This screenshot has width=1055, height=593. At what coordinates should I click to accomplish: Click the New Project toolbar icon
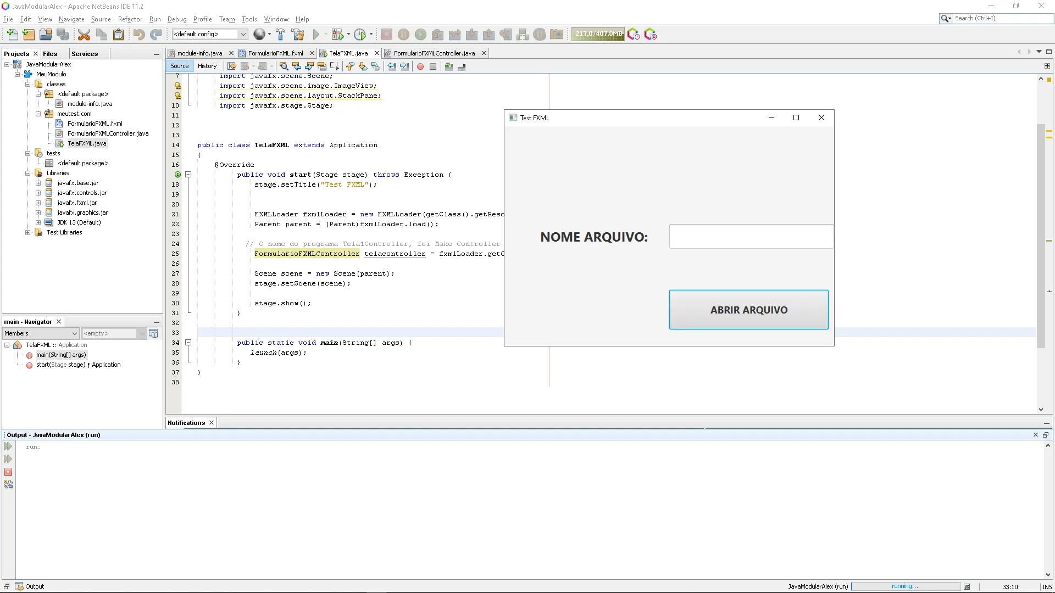[29, 35]
